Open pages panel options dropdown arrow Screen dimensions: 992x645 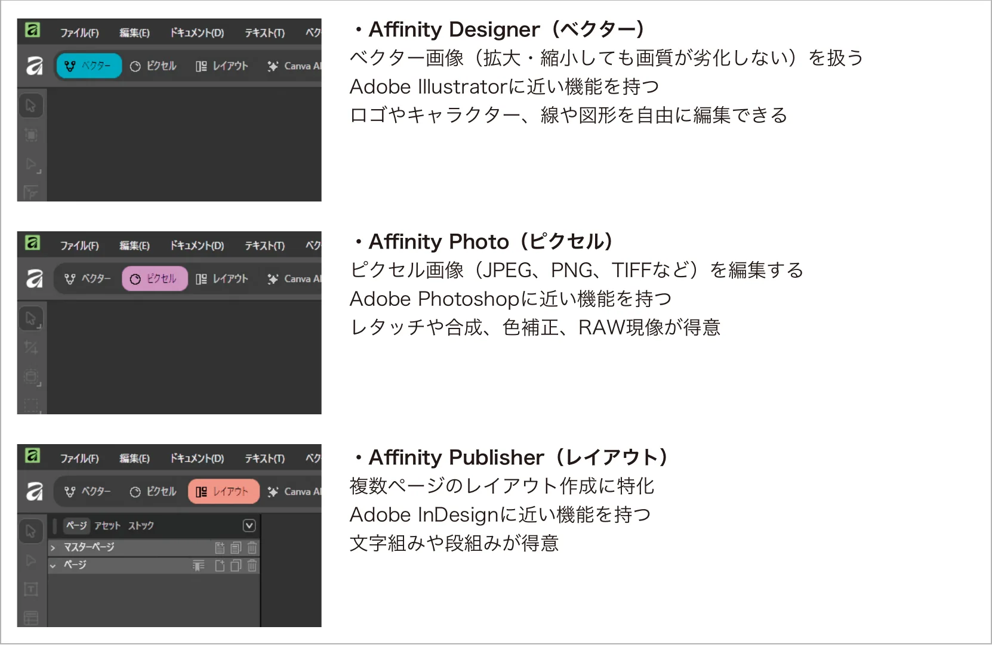(x=249, y=525)
